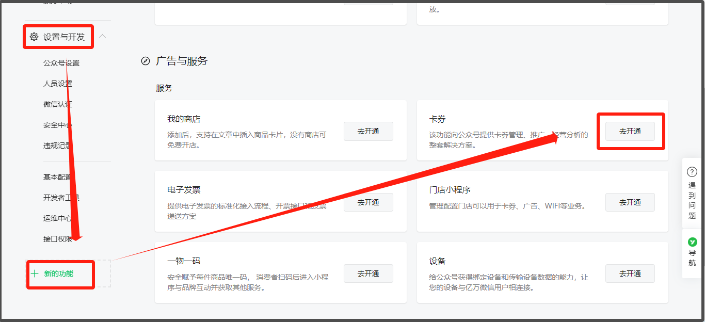
Task: Enable 电子发票 via its 去开通 button
Action: click(x=368, y=202)
